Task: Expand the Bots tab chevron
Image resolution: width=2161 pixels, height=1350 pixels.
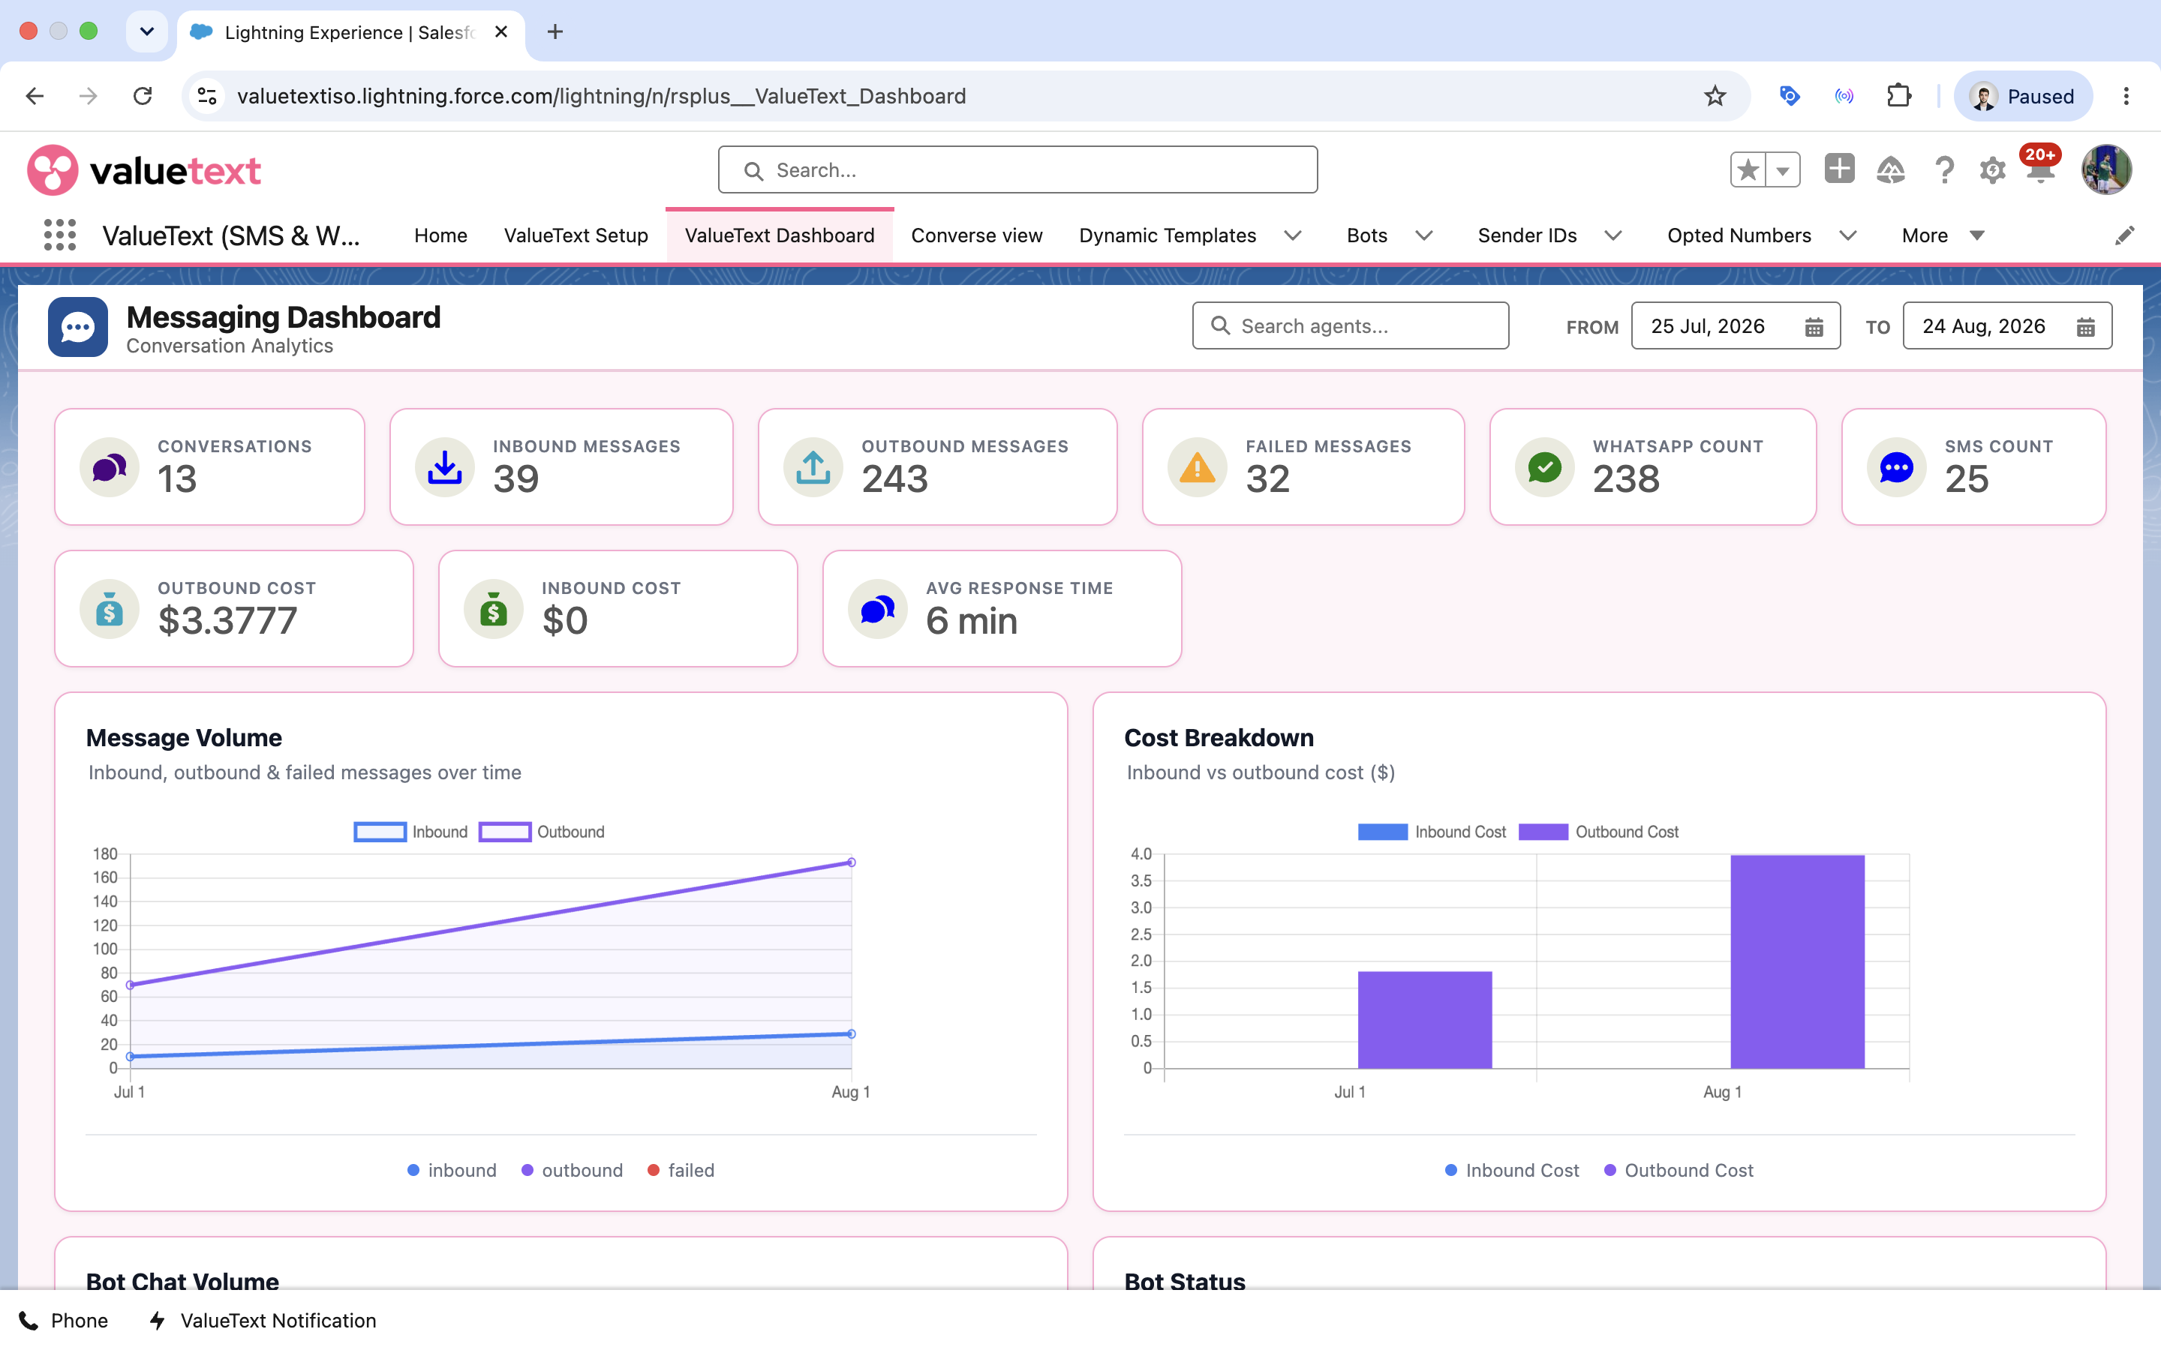Action: [x=1424, y=235]
